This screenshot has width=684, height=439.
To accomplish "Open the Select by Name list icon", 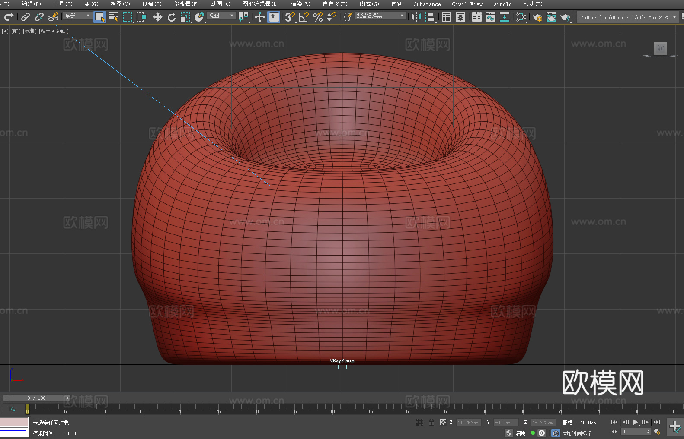I will tap(114, 17).
